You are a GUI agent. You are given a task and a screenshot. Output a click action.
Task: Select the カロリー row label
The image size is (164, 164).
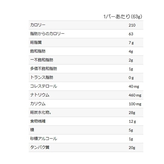(x=38, y=25)
